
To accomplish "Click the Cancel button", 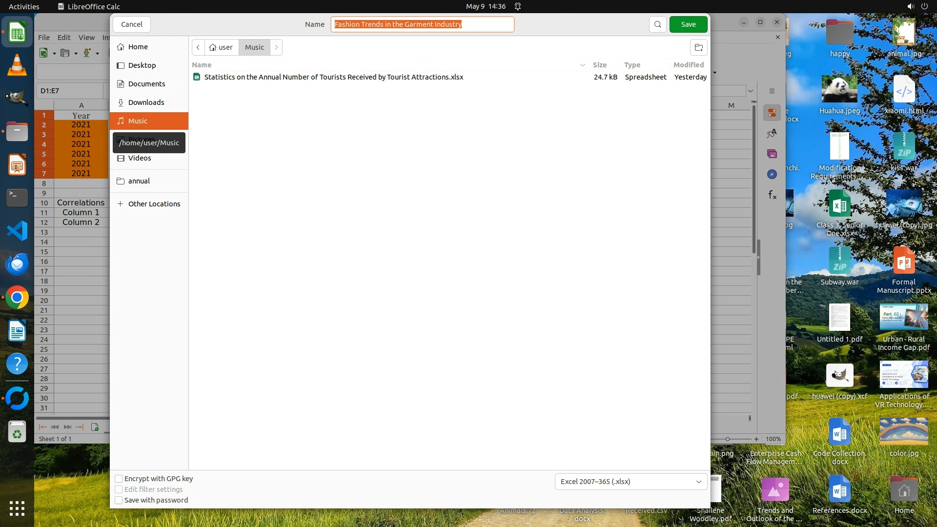I will [131, 24].
